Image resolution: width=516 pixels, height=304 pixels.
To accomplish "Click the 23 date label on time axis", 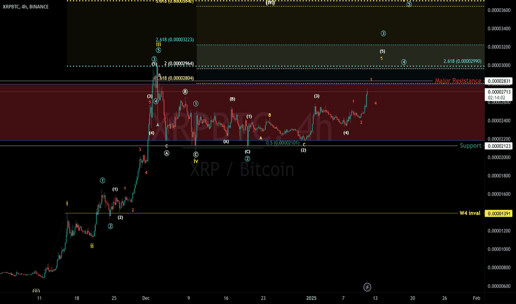I will coord(264,298).
